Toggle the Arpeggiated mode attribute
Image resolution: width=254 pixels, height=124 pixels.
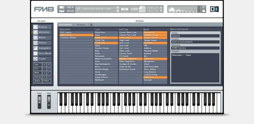(x=155, y=32)
